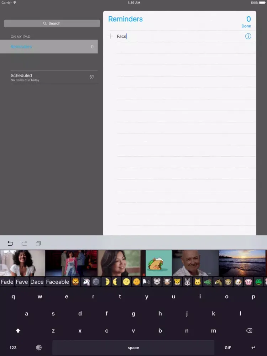
Task: Tap Done in the Reminders header
Action: pyautogui.click(x=246, y=26)
